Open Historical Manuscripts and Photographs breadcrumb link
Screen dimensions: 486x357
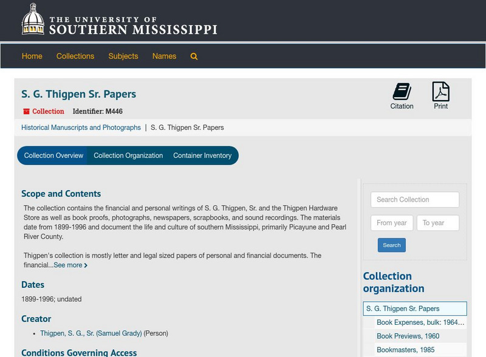point(81,127)
